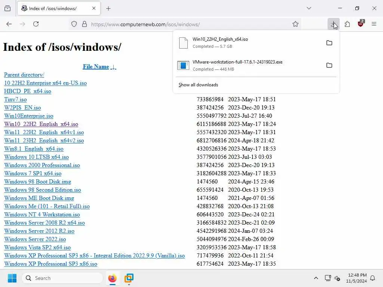Select date 2024-Apr-18 21:42
Image resolution: width=383 pixels, height=287 pixels.
[x=251, y=141]
